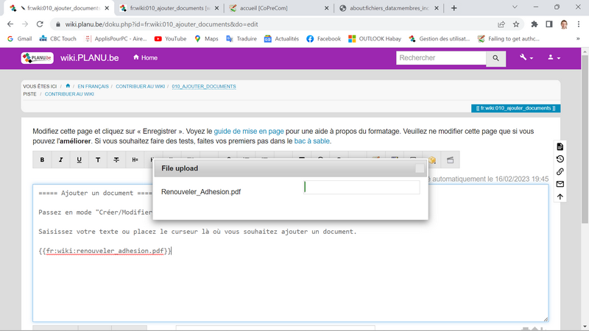
Task: Toggle underline formatting in editor toolbar
Action: [80, 160]
